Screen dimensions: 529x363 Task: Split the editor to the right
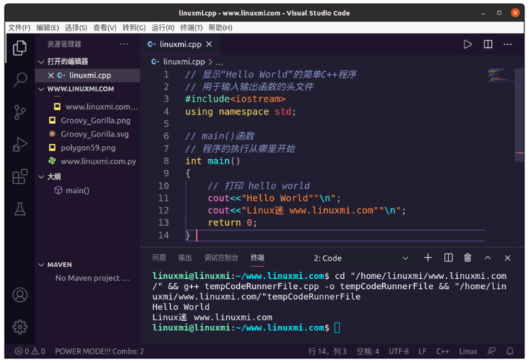[x=488, y=44]
